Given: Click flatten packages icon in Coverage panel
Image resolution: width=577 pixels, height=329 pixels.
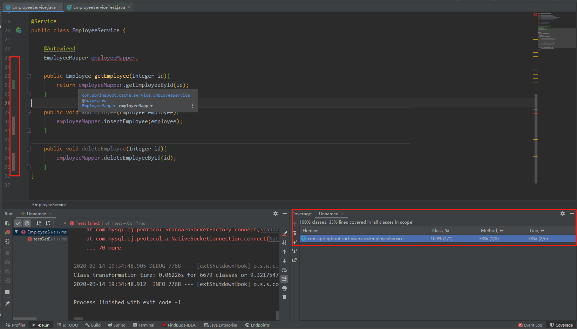Looking at the screenshot, I should (294, 232).
